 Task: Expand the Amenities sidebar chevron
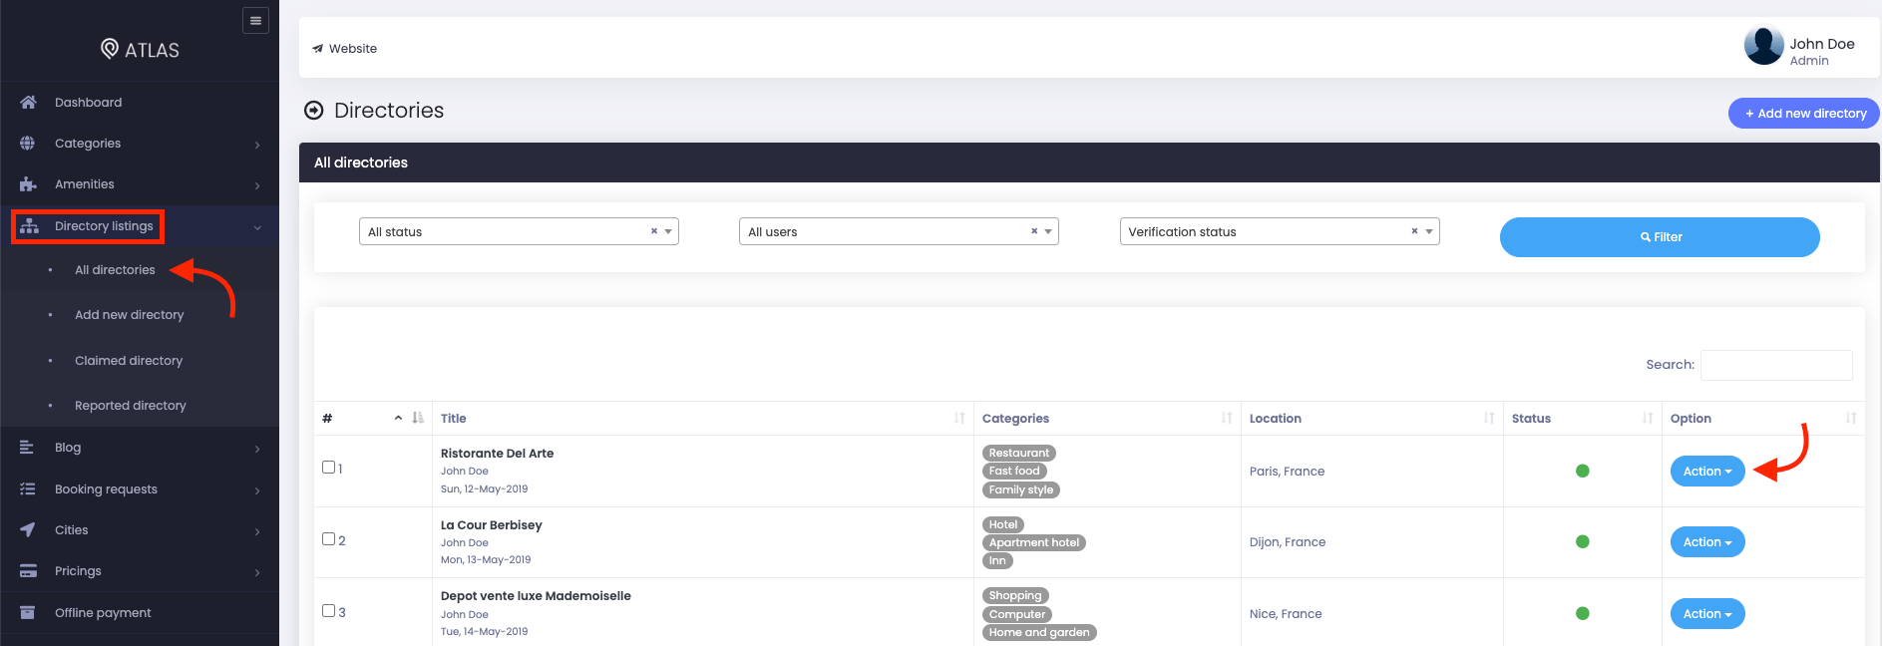[x=257, y=185]
